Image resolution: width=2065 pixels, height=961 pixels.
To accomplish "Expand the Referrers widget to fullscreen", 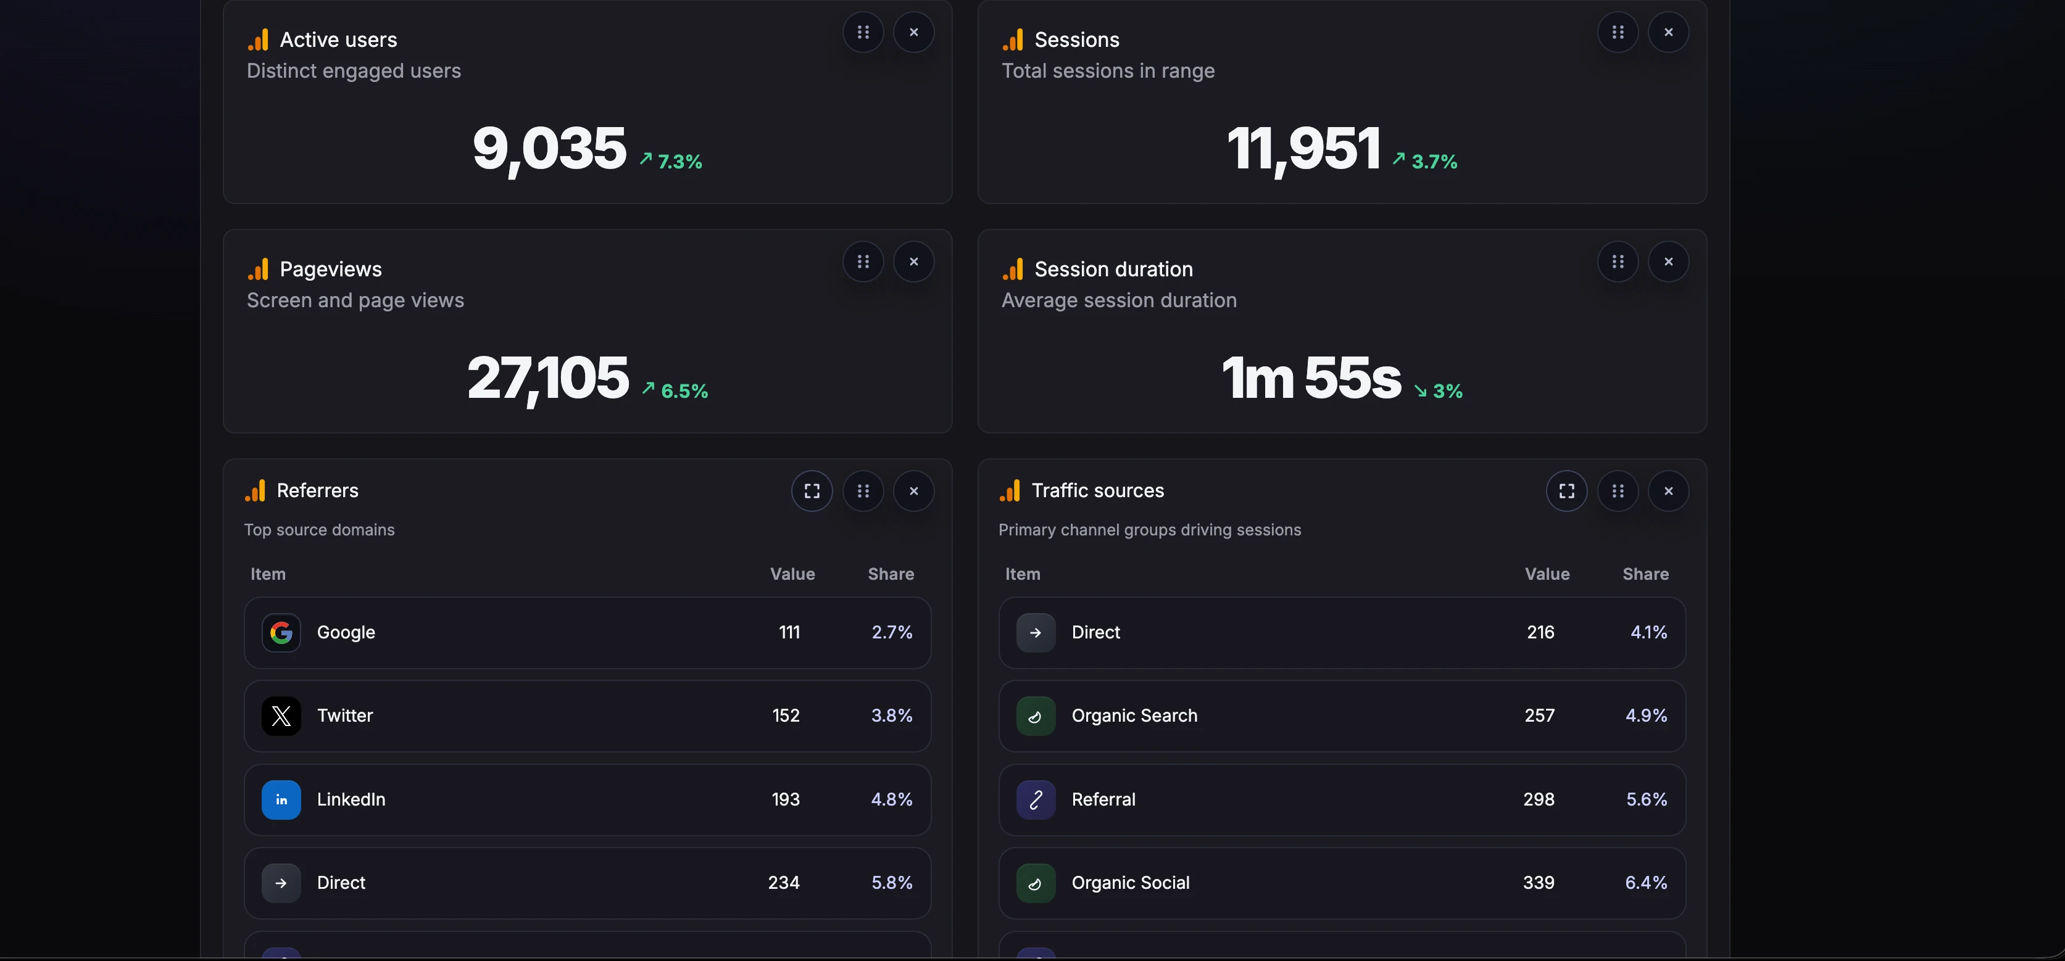I will point(811,490).
